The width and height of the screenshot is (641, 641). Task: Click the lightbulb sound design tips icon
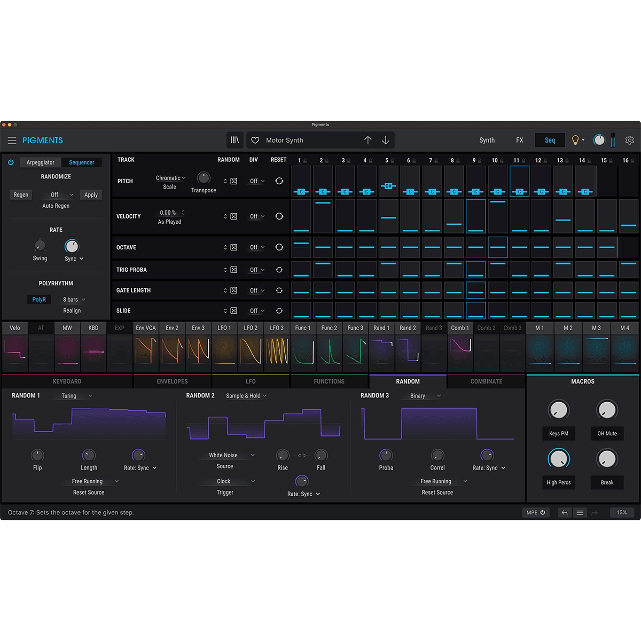(575, 140)
